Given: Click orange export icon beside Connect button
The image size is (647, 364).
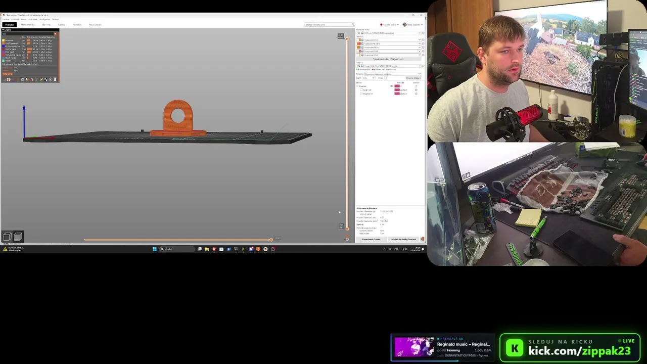Looking at the screenshot, I should tap(422, 239).
